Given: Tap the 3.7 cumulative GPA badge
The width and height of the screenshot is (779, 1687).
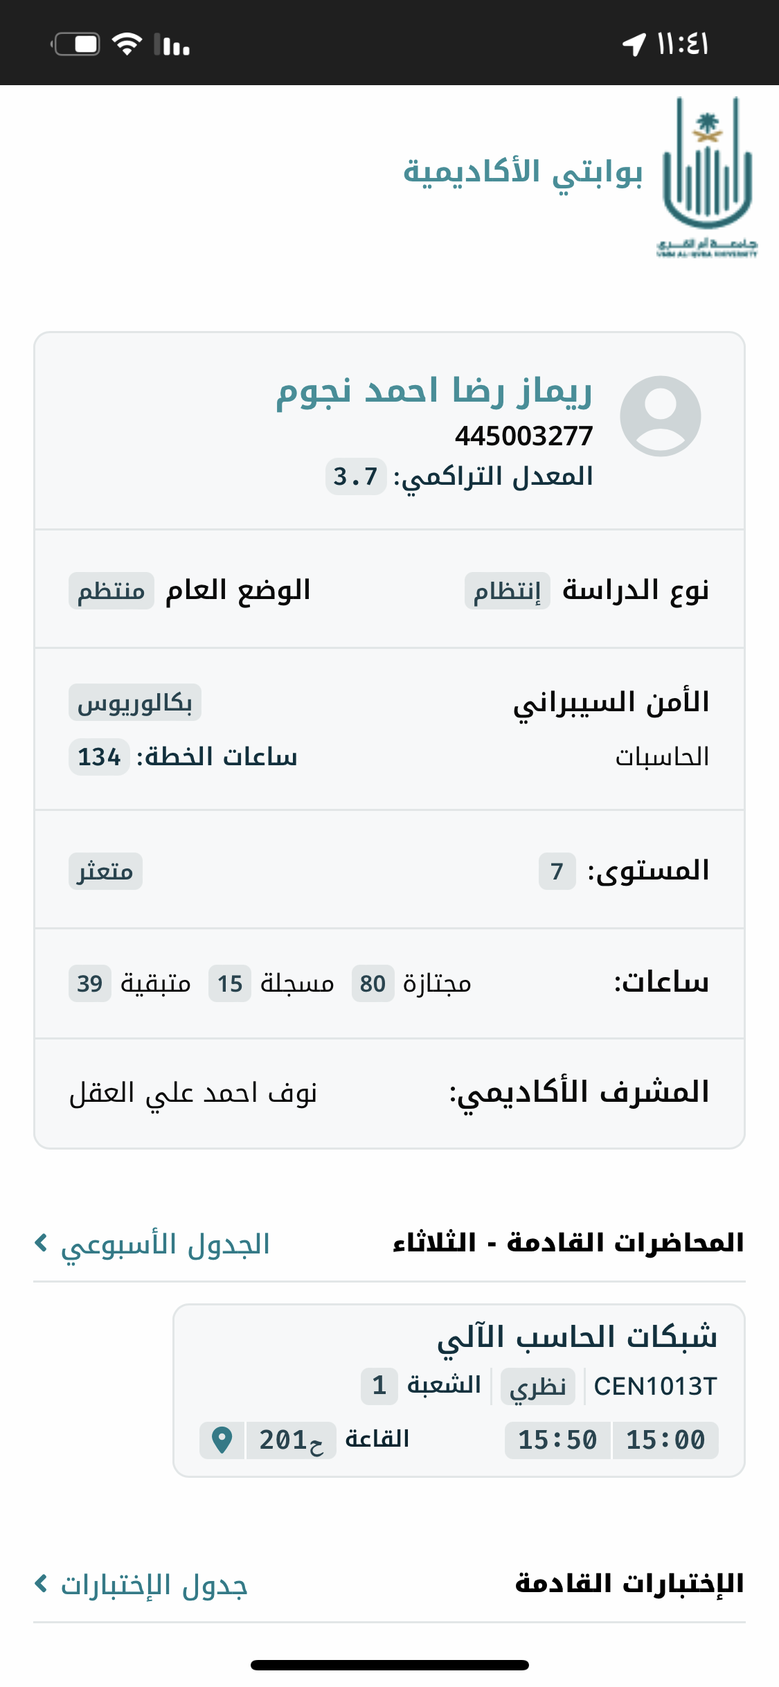Looking at the screenshot, I should pyautogui.click(x=355, y=476).
